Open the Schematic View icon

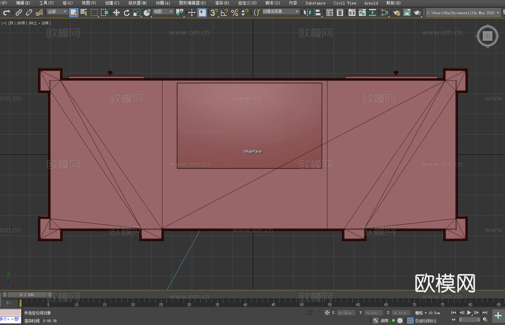coord(385,12)
